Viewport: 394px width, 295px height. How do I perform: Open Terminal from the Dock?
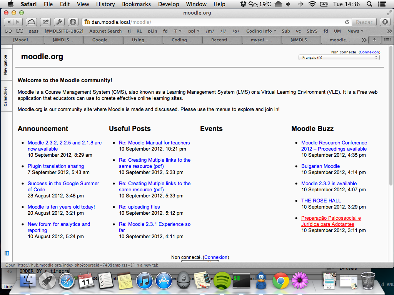click(x=241, y=281)
